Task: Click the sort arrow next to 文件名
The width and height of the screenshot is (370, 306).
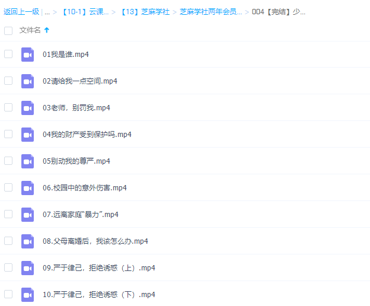Action: coord(47,30)
